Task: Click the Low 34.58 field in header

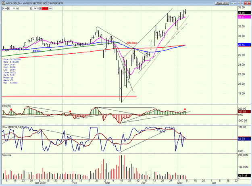Action: pos(35,8)
